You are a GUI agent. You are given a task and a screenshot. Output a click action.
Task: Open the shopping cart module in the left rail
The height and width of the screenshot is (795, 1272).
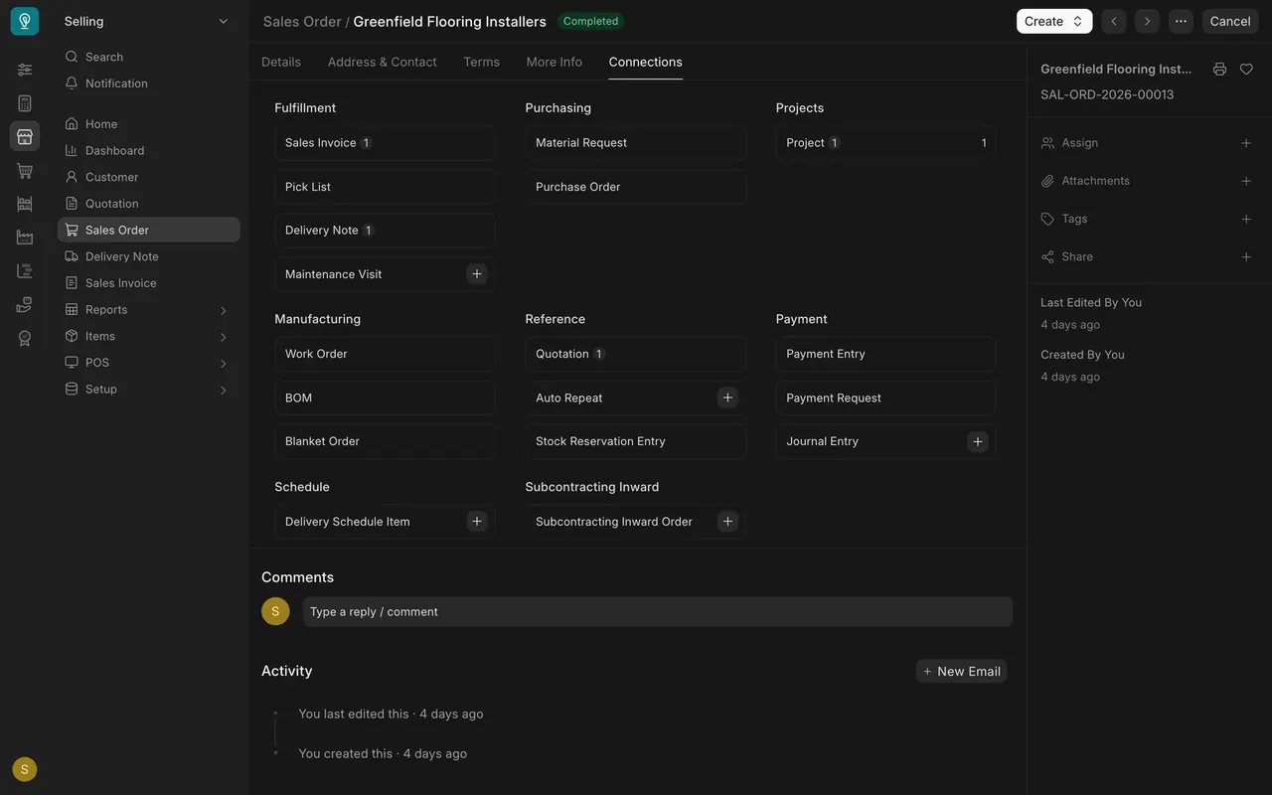(25, 171)
